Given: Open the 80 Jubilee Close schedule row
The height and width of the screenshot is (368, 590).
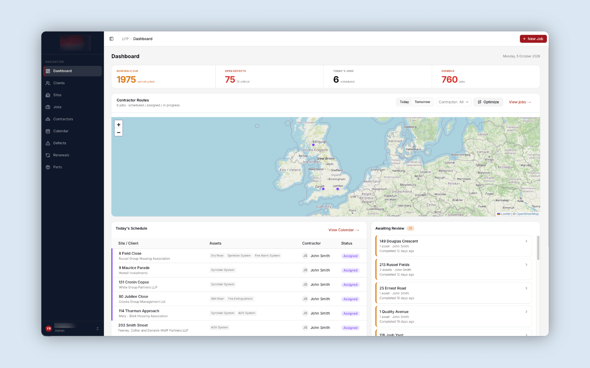Looking at the screenshot, I should coord(239,299).
